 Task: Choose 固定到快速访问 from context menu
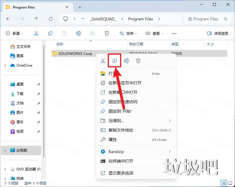click(x=136, y=102)
